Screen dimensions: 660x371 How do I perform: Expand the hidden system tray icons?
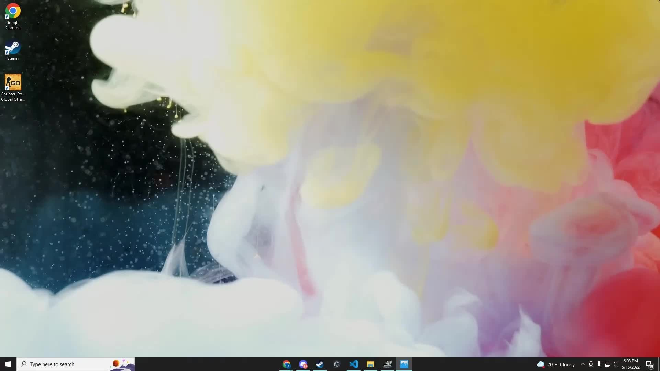582,364
